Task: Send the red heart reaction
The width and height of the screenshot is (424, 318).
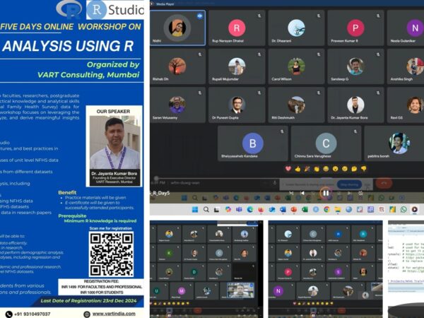Action: pos(288,169)
